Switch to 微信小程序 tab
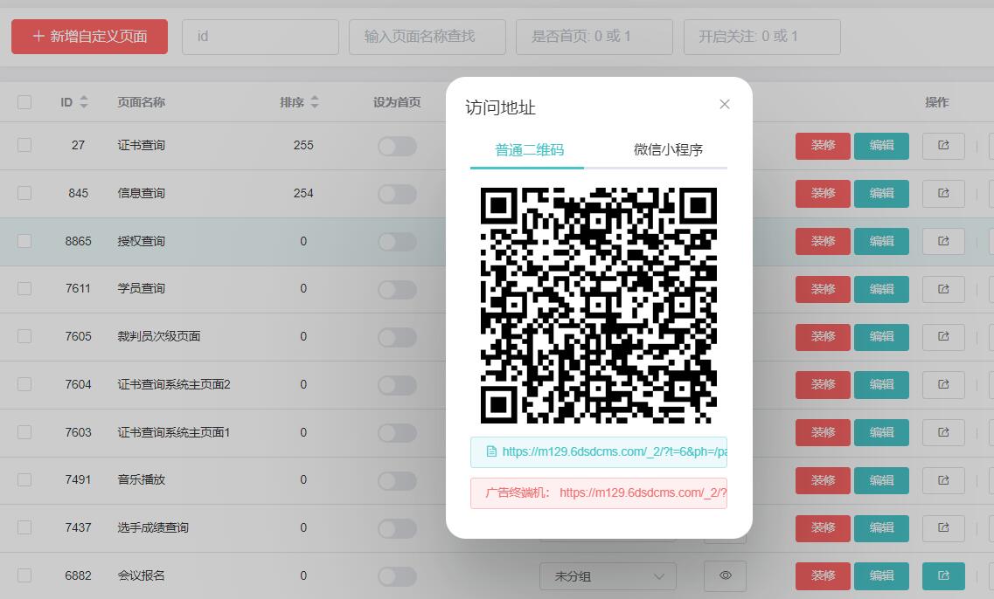This screenshot has height=599, width=994. [x=668, y=150]
